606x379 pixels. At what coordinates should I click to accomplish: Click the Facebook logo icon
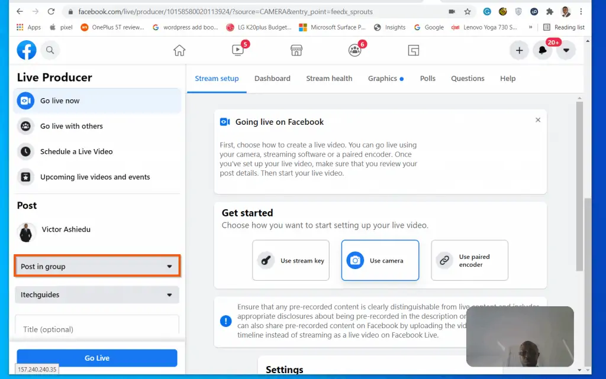pos(27,50)
